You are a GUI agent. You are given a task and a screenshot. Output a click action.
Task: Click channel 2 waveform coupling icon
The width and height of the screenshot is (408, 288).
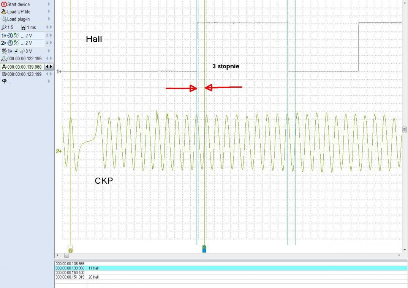(16, 42)
